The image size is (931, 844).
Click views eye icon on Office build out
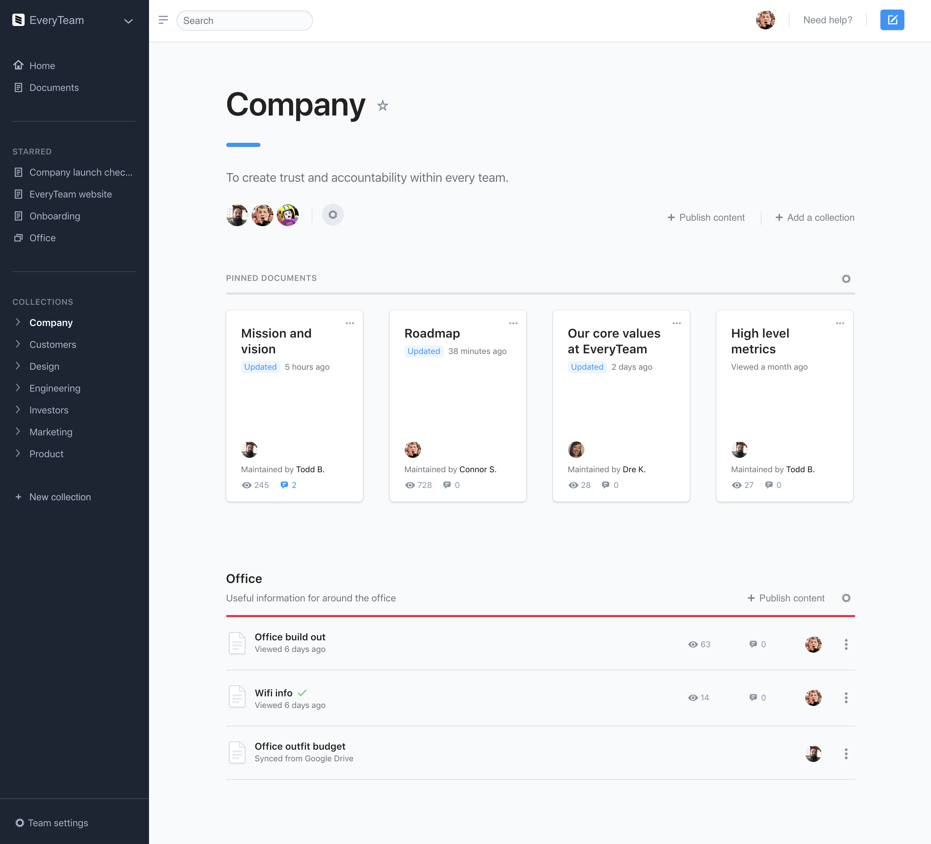pyautogui.click(x=693, y=644)
